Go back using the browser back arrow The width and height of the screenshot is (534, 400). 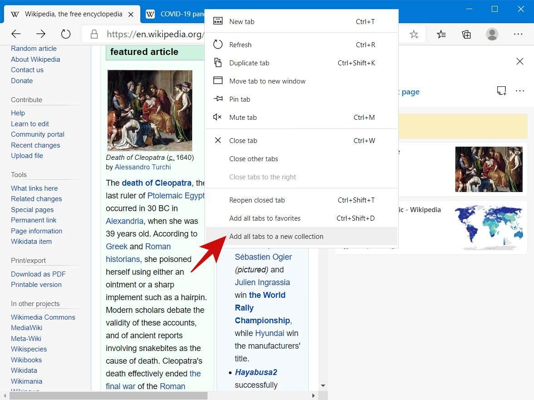coord(16,34)
